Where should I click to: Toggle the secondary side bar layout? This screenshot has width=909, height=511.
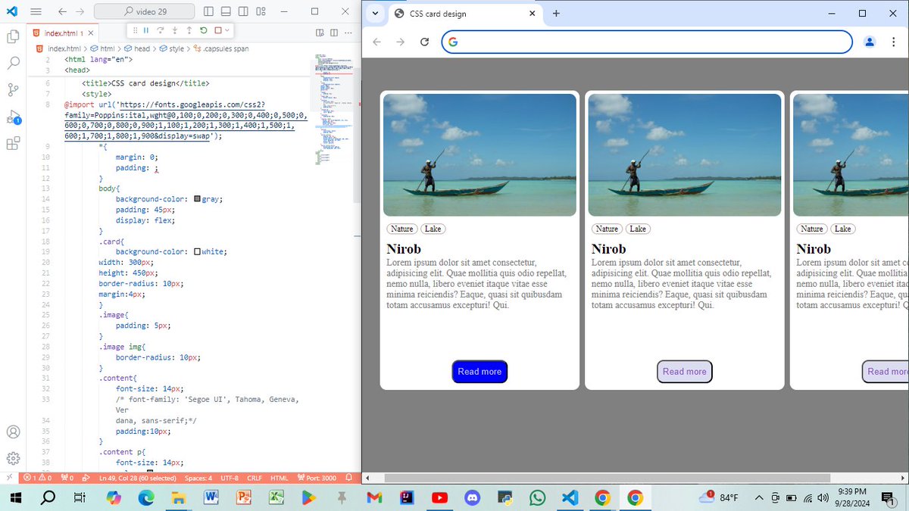coord(243,11)
